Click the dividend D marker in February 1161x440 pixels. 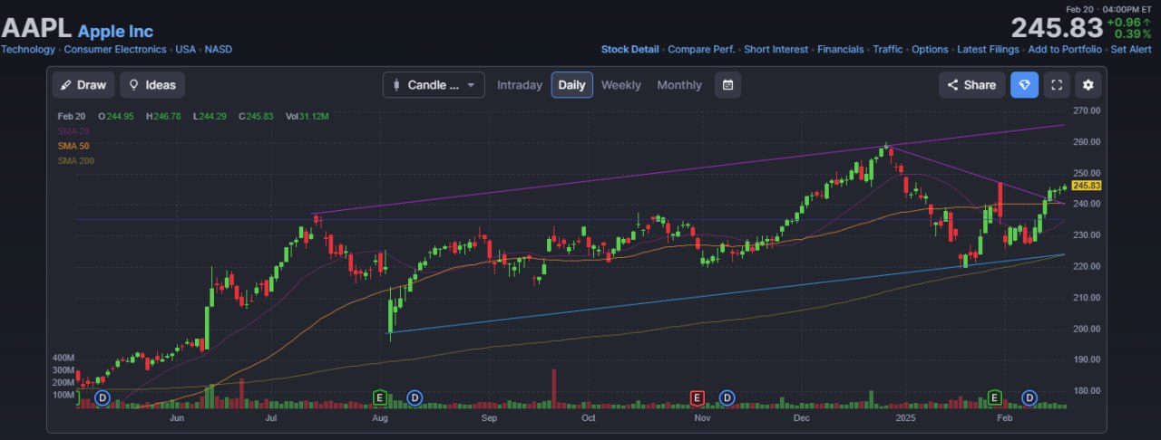tap(1029, 397)
